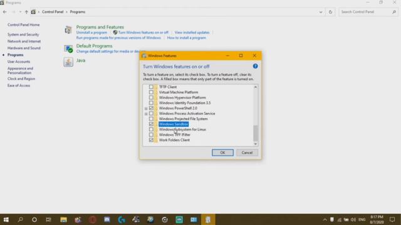Select the Windows Sandbox feature label
Image resolution: width=401 pixels, height=225 pixels.
tap(174, 124)
